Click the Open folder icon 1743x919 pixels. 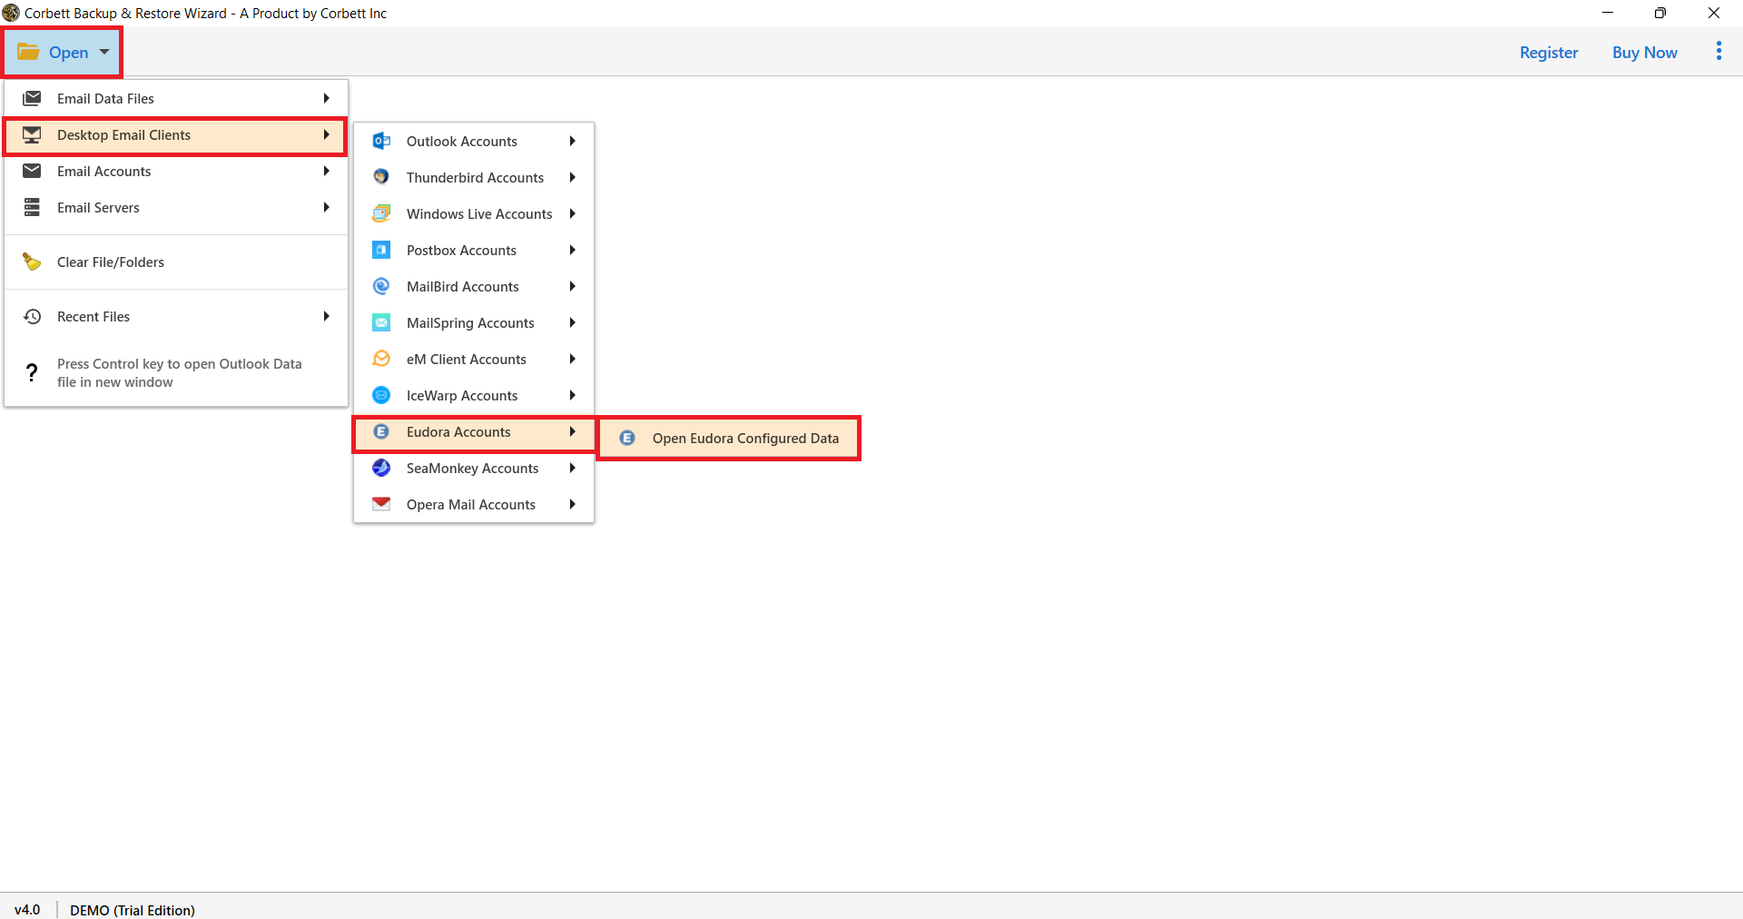(28, 52)
